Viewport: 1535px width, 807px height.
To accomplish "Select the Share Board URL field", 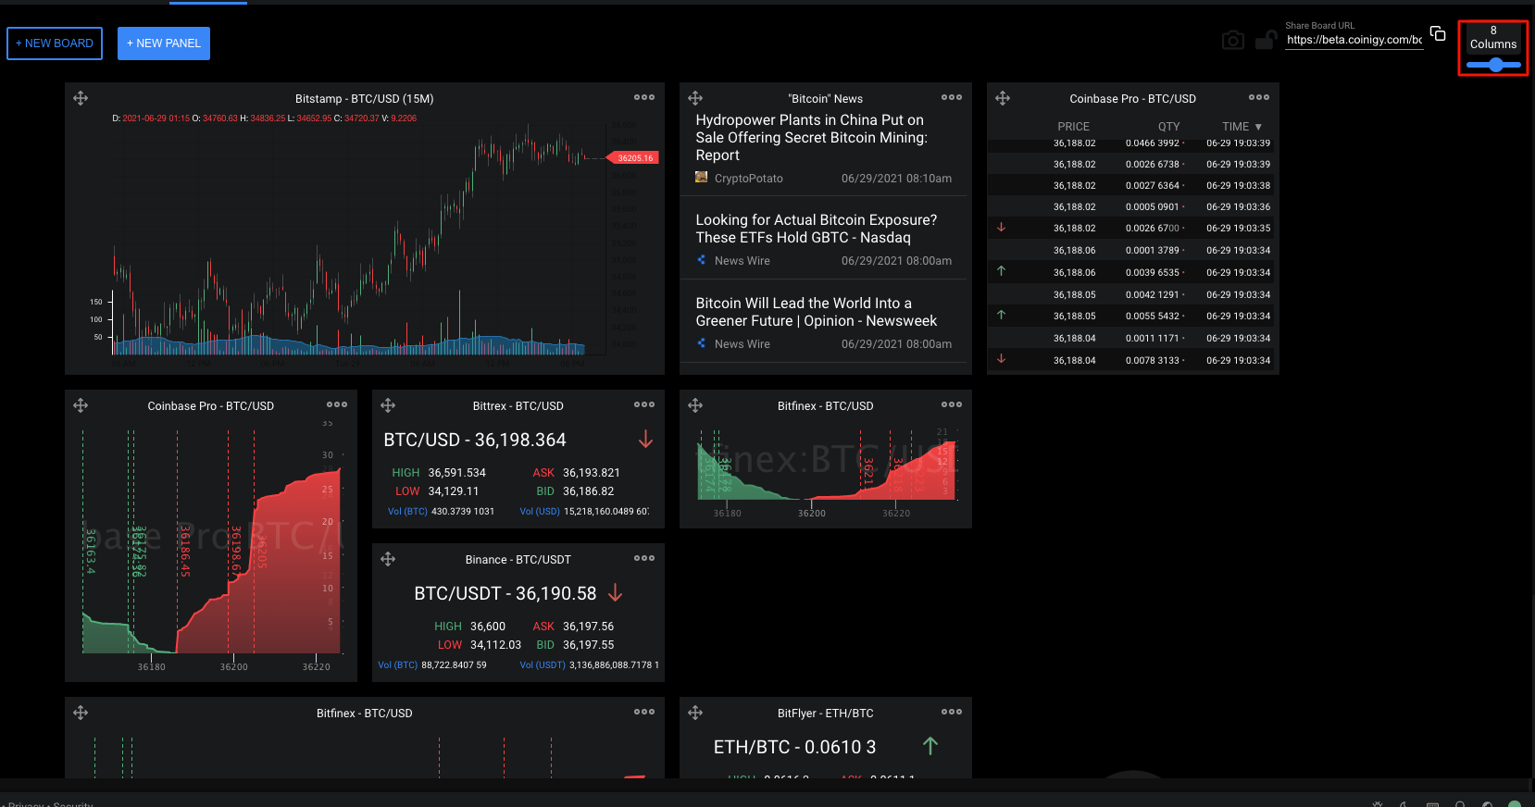I will pyautogui.click(x=1354, y=40).
